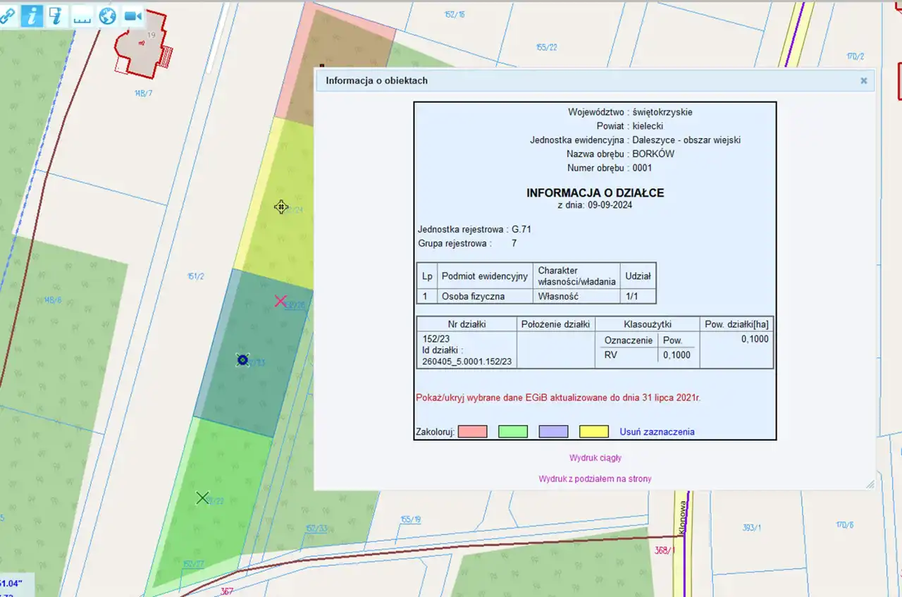This screenshot has width=902, height=597.
Task: Close the Informacja o obiektach dialog
Action: 863,81
